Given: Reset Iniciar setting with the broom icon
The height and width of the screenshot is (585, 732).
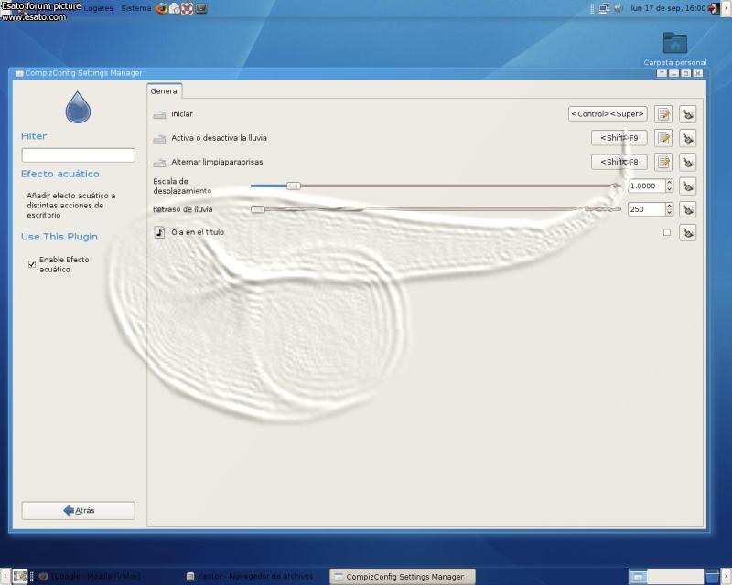Looking at the screenshot, I should pyautogui.click(x=688, y=114).
